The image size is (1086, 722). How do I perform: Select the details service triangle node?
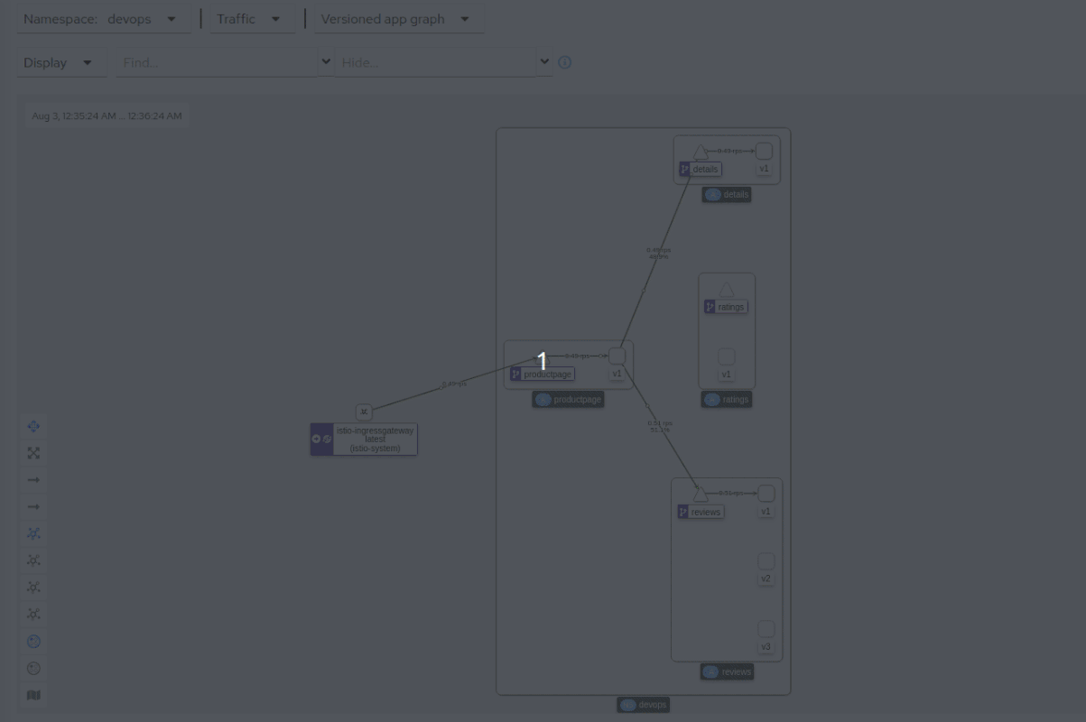pos(701,153)
